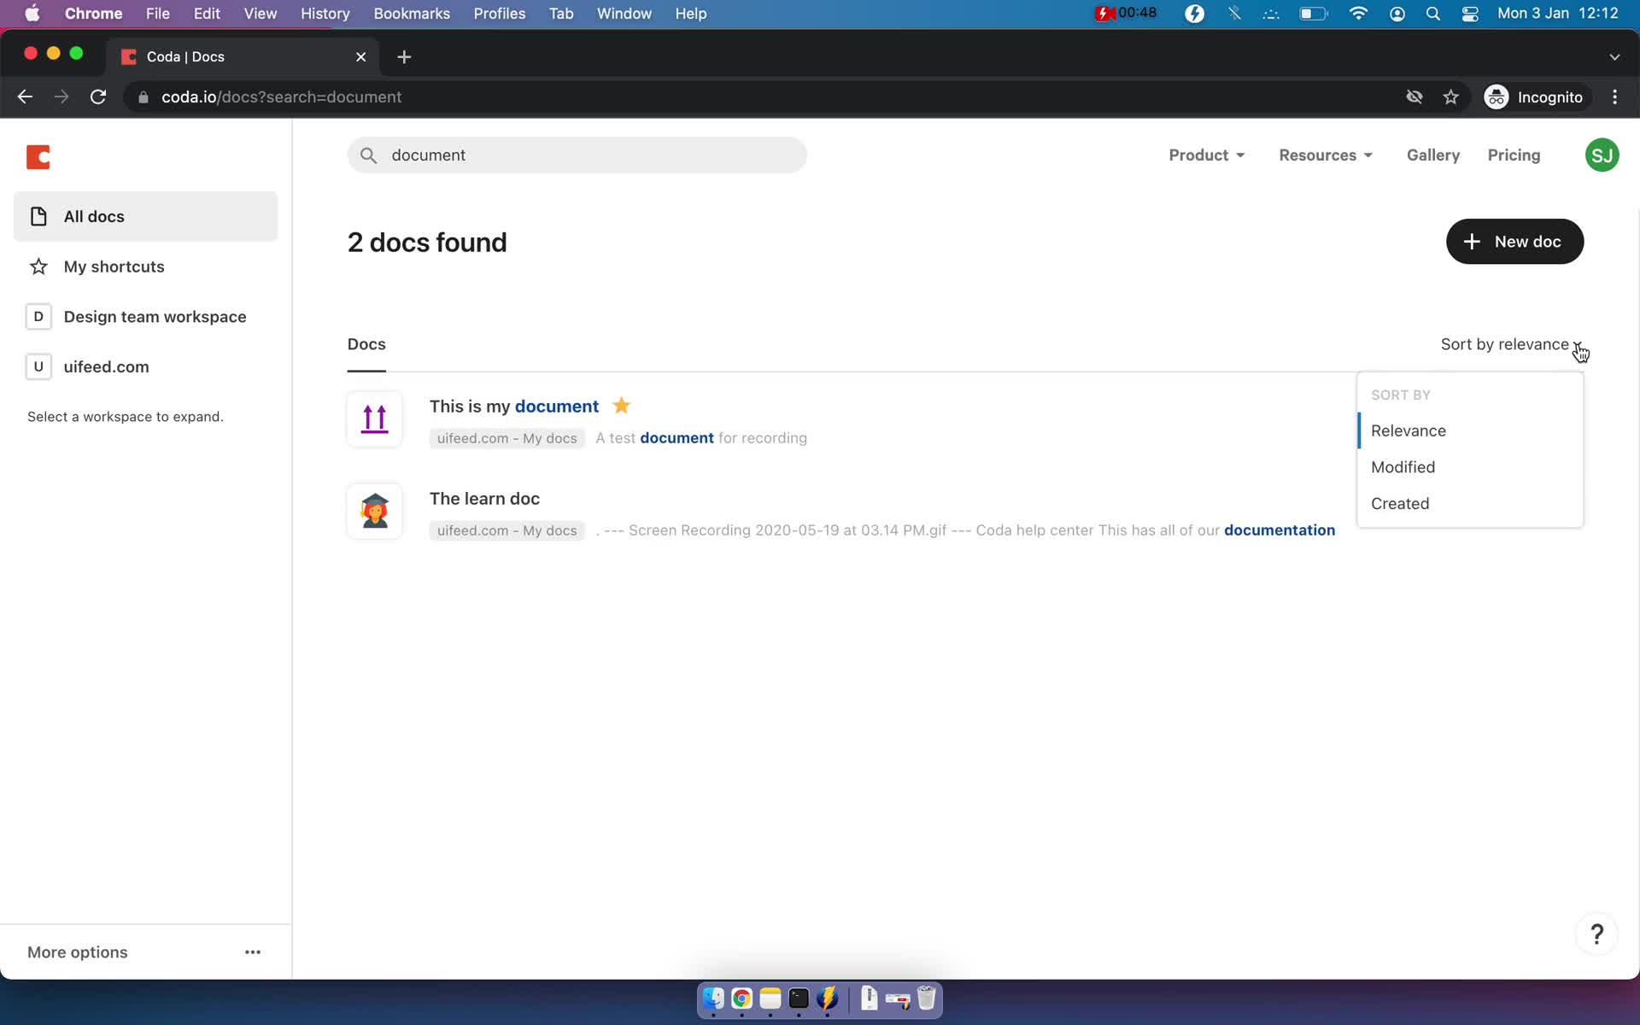Click the bookmark/star icon on first doc
This screenshot has width=1640, height=1025.
point(621,405)
